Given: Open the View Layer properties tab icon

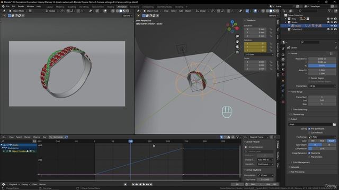Looking at the screenshot, I should pyautogui.click(x=283, y=64).
